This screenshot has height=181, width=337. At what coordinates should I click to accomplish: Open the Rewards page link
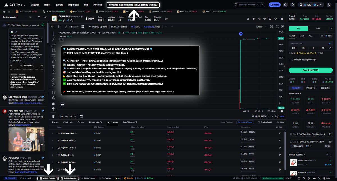(133, 5)
